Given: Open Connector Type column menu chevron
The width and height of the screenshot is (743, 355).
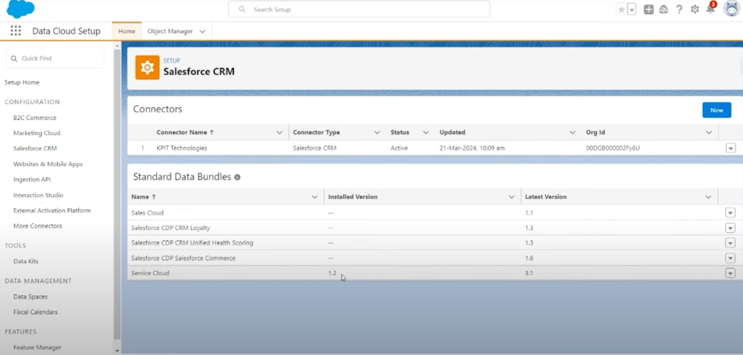Looking at the screenshot, I should [x=377, y=133].
